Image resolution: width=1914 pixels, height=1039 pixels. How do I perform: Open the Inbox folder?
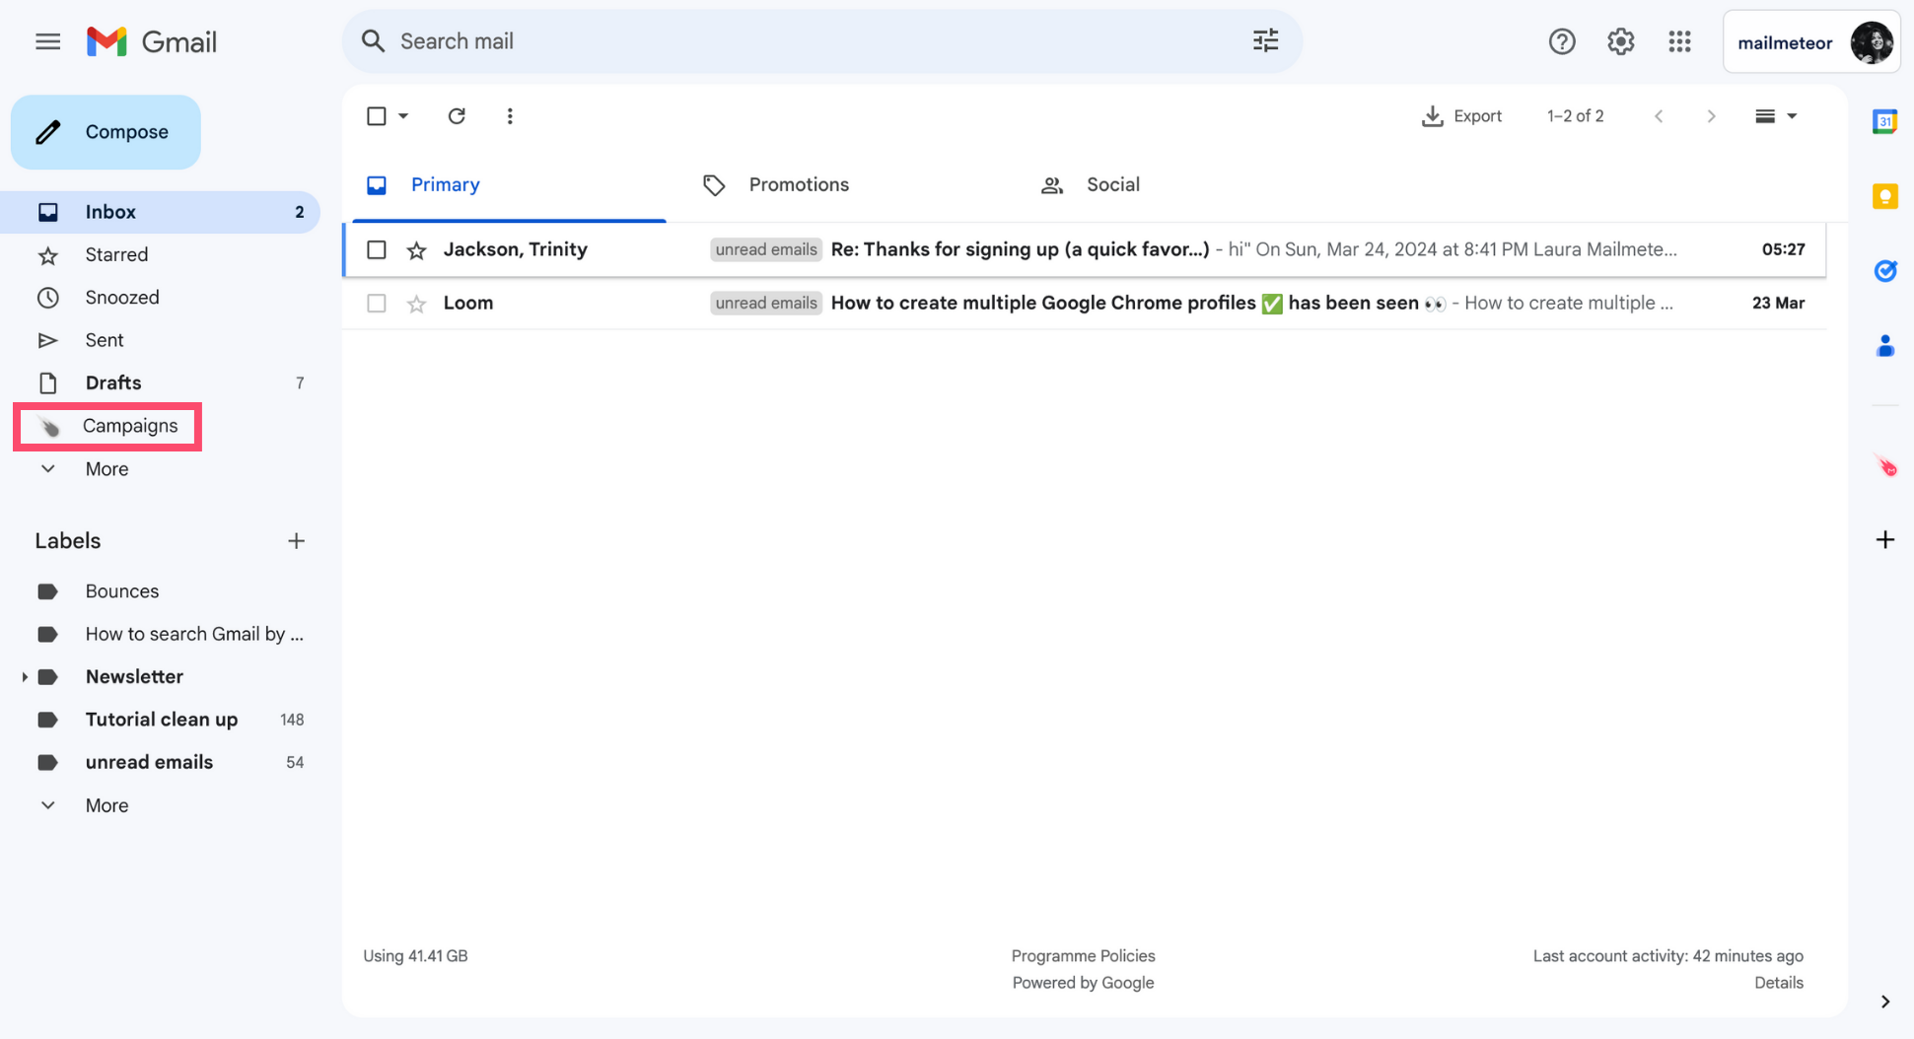161,212
